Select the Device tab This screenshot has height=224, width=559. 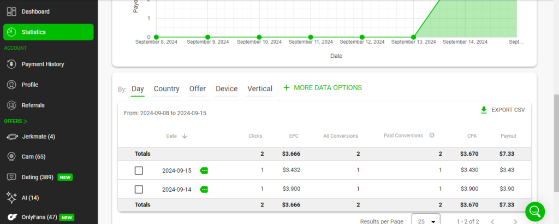coord(227,89)
